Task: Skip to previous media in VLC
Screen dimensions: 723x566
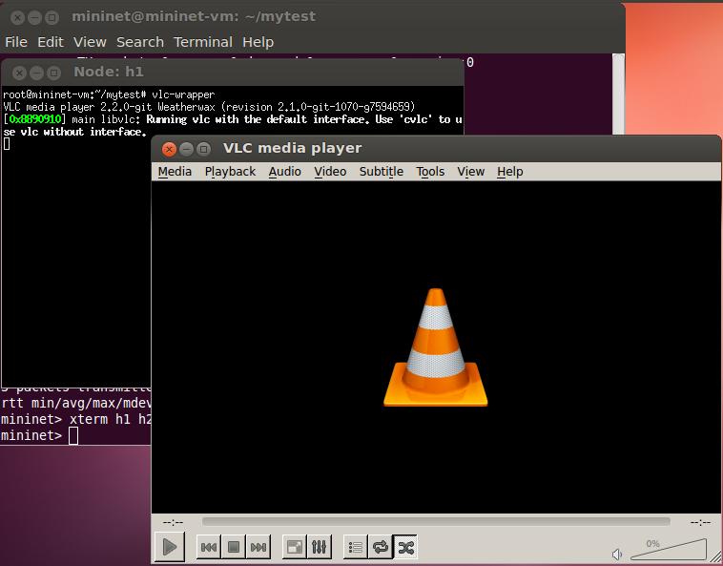Action: 209,547
